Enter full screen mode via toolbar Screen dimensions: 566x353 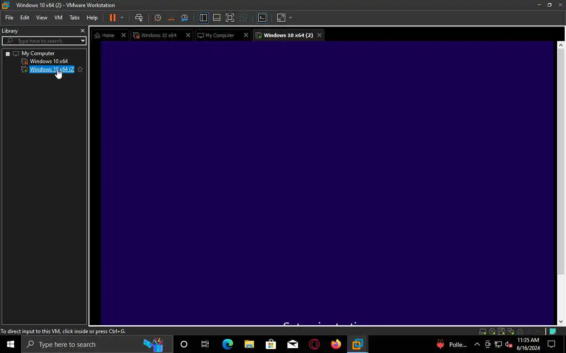point(230,18)
